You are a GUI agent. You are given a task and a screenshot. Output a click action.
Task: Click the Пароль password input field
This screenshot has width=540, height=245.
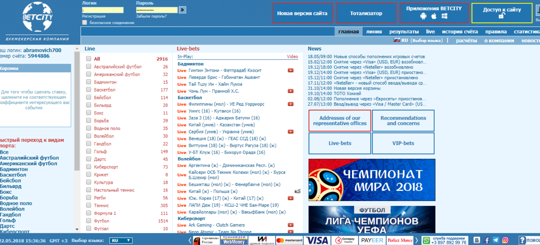(156, 10)
